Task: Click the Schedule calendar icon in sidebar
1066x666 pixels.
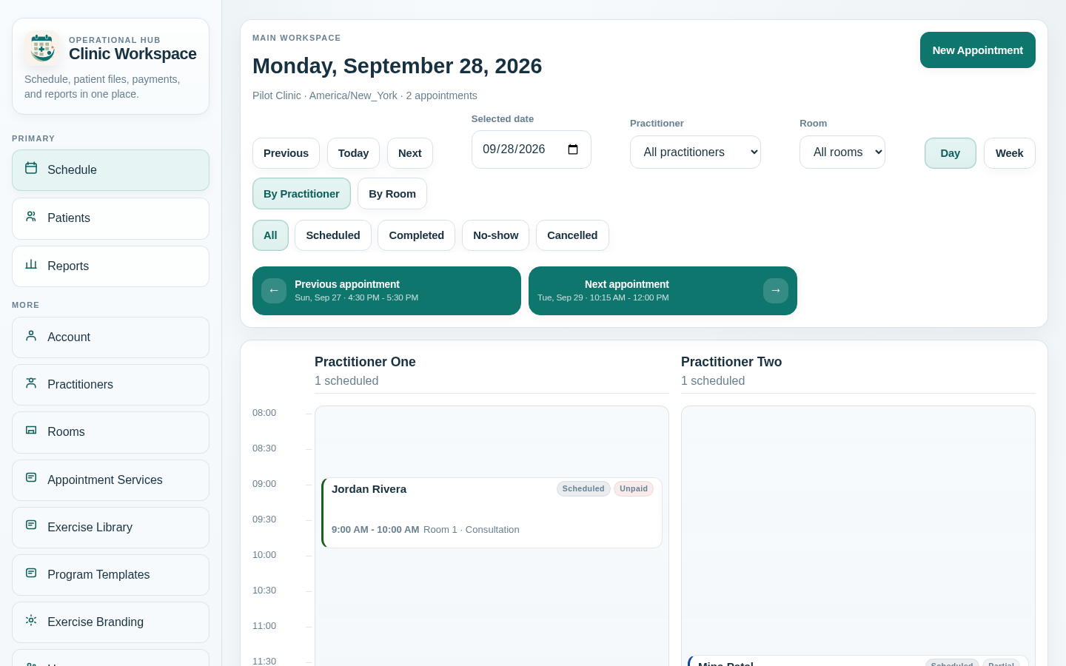Action: (31, 168)
